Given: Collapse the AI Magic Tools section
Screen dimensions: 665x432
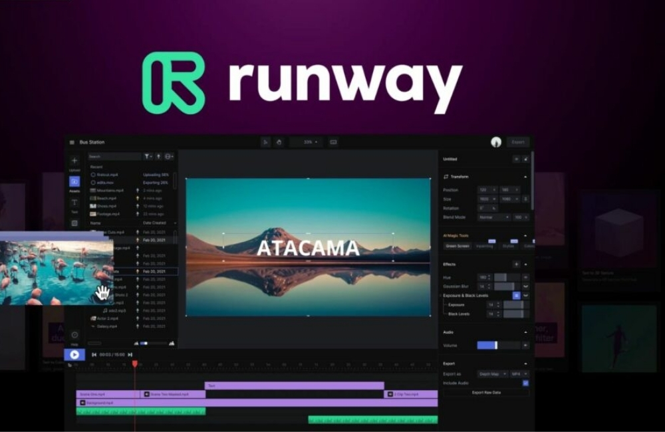Looking at the screenshot, I should [525, 236].
